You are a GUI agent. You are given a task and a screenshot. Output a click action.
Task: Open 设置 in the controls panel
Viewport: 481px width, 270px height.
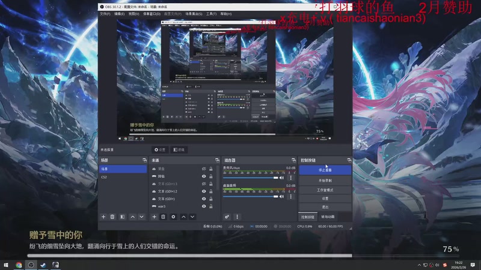pos(325,199)
